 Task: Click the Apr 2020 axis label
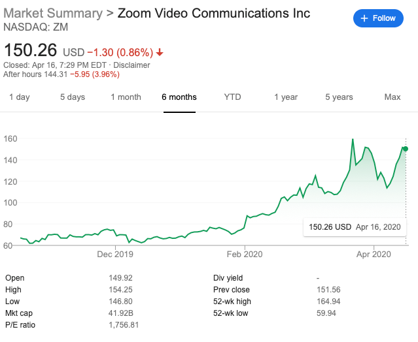(374, 255)
